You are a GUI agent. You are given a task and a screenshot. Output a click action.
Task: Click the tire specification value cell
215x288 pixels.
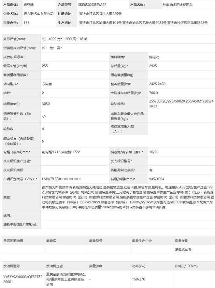181,103
